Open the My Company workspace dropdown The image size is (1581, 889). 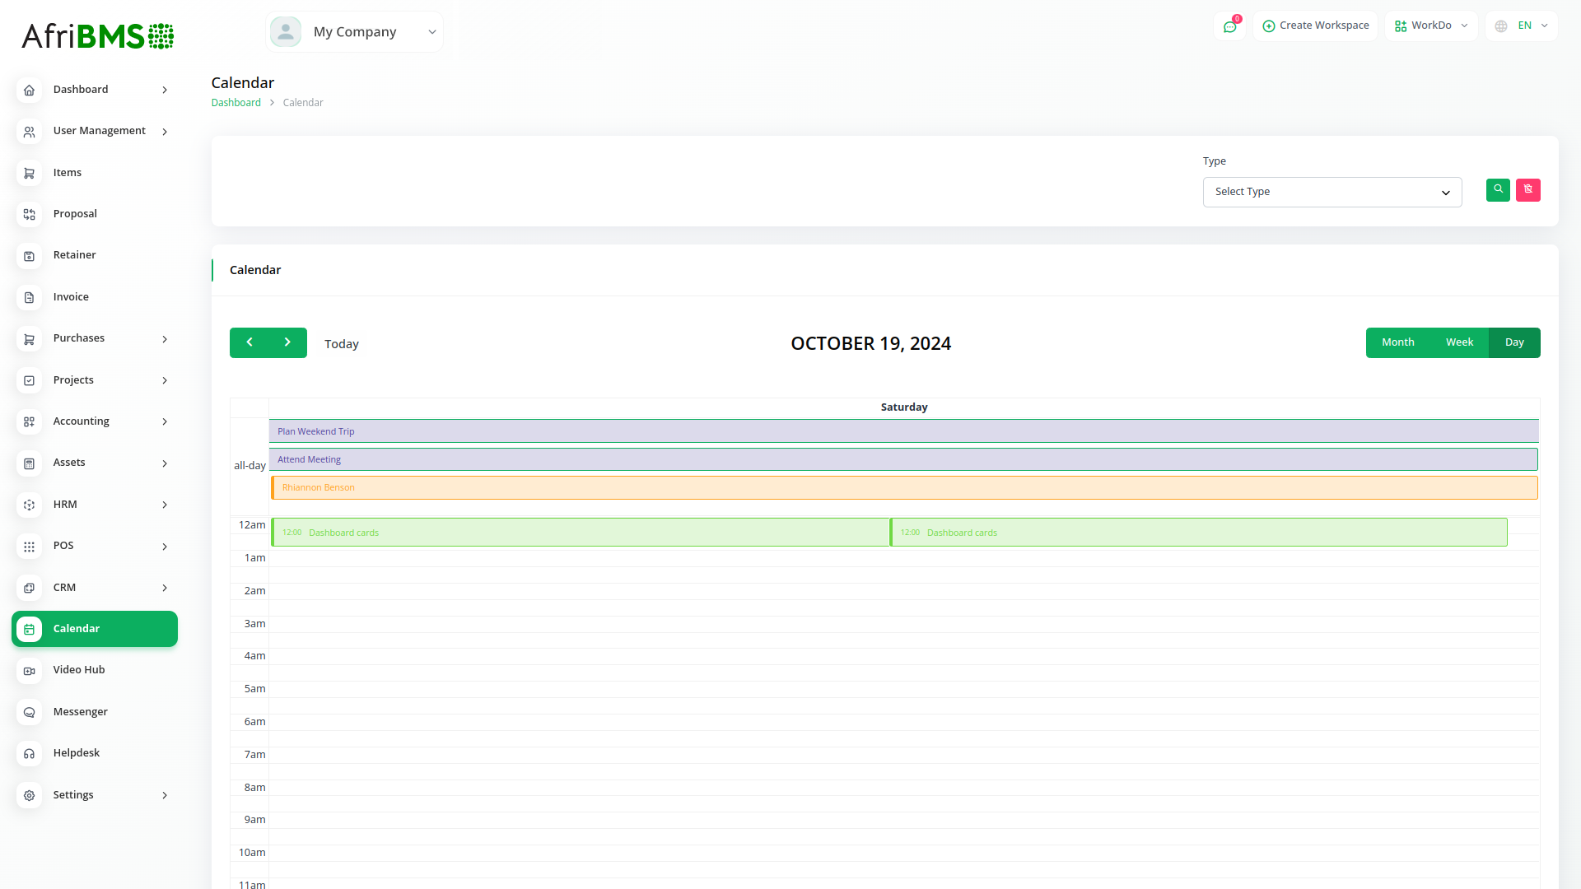(355, 32)
